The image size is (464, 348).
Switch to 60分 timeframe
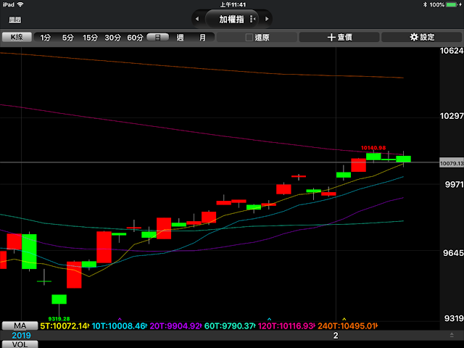136,37
